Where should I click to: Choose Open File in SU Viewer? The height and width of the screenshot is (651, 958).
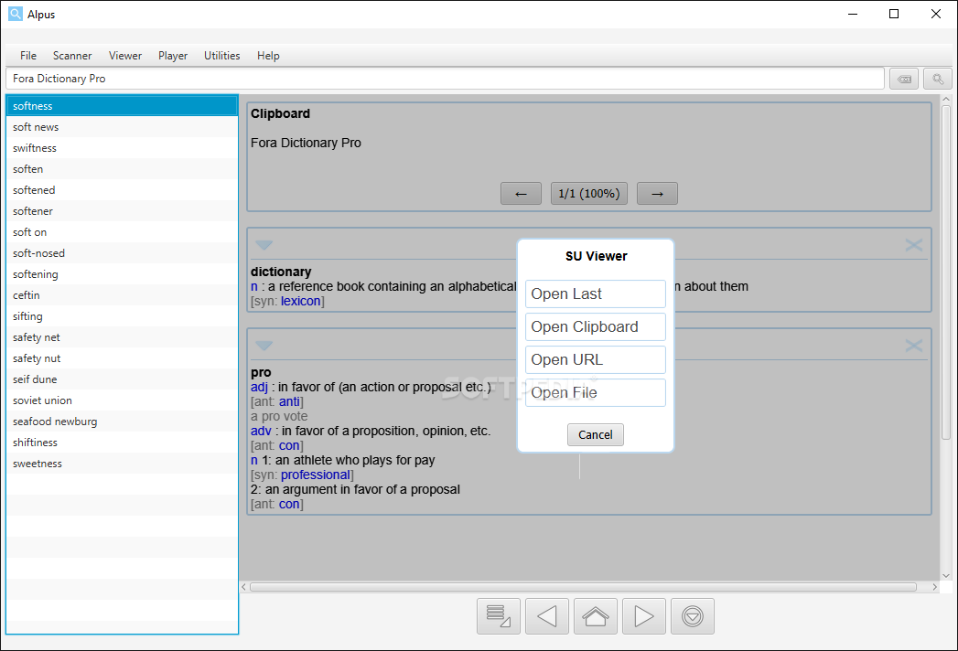tap(595, 392)
